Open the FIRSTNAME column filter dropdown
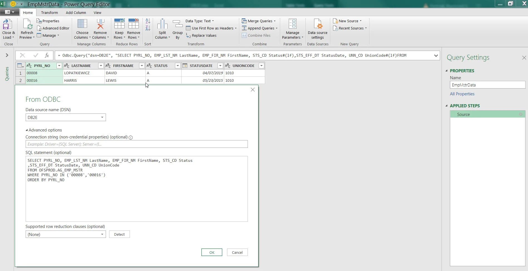The image size is (528, 271). point(142,66)
